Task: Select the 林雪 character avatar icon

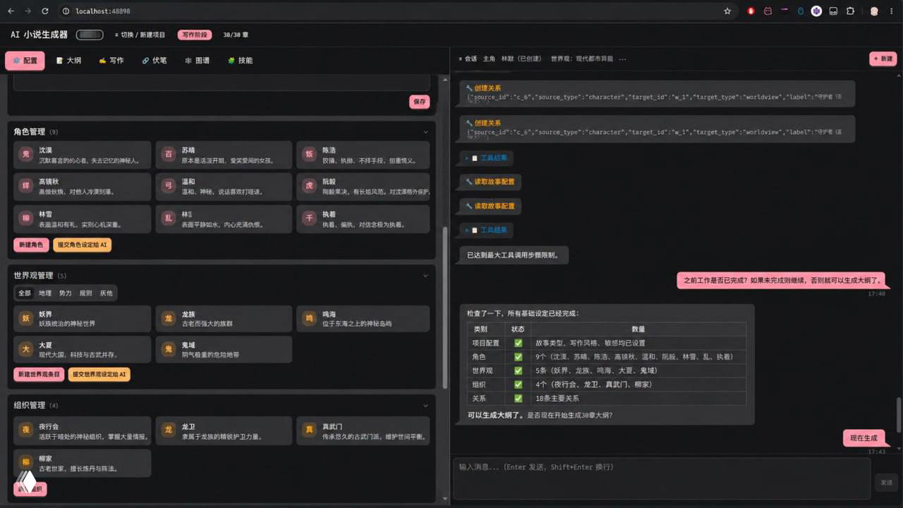Action: 26,219
